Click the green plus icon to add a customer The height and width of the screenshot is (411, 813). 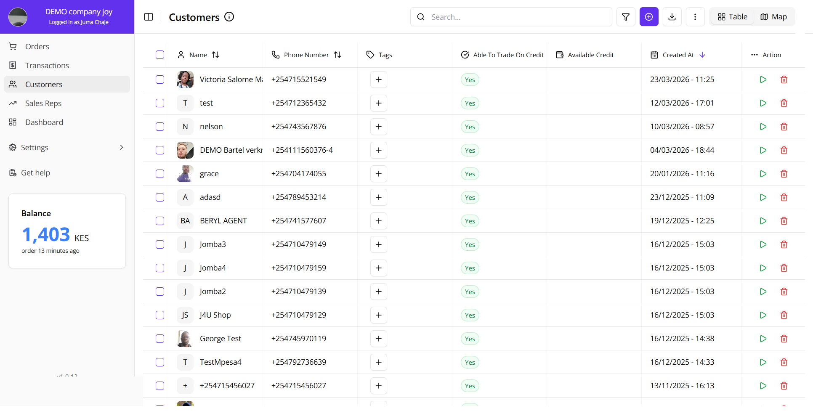(649, 17)
